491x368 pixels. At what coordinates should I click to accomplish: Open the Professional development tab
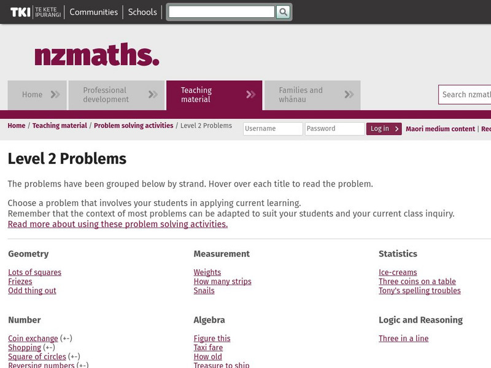tap(117, 95)
